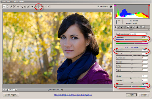Click the Intensidad slider handle

132,82
